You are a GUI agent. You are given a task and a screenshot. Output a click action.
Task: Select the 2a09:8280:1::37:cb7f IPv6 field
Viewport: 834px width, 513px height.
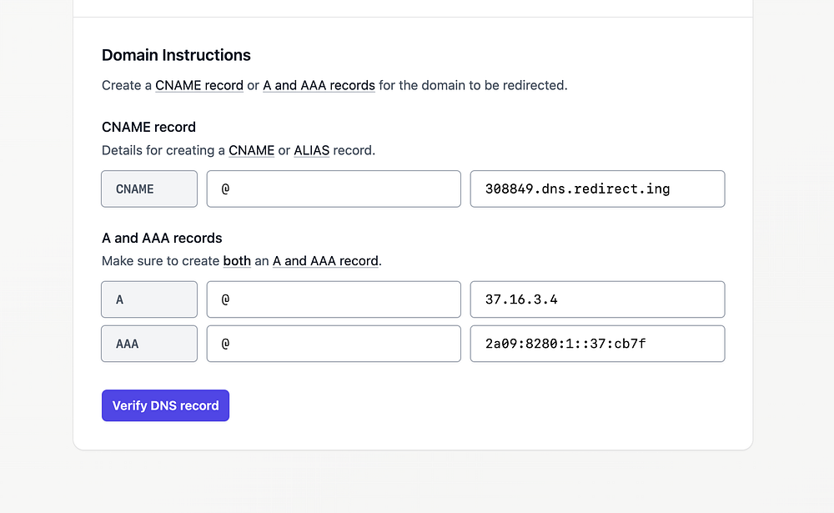(x=597, y=343)
